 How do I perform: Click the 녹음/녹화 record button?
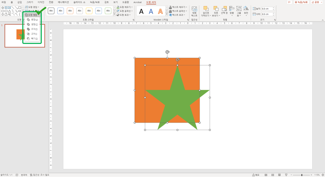pos(301,2)
